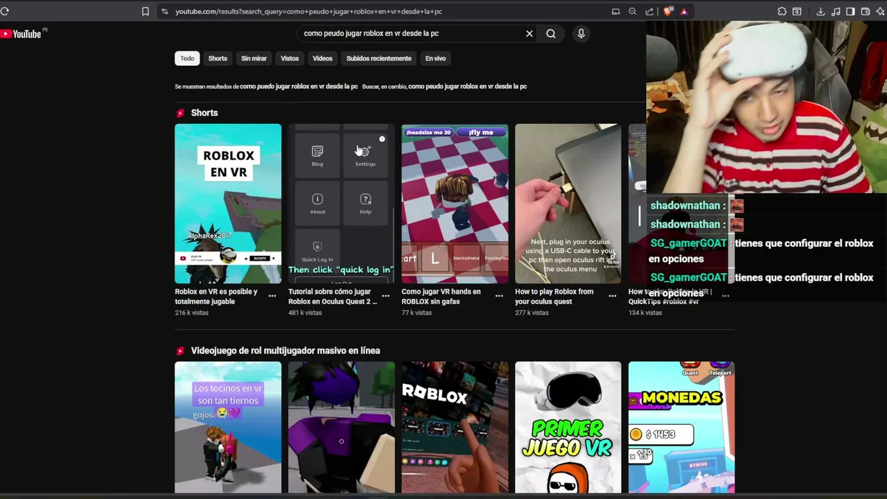The width and height of the screenshot is (887, 499).
Task: Open the media control music note icon
Action: (836, 11)
